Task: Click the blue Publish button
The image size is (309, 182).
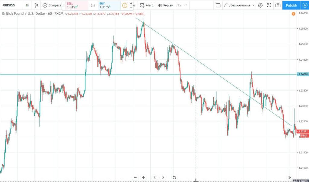Action: click(x=291, y=5)
